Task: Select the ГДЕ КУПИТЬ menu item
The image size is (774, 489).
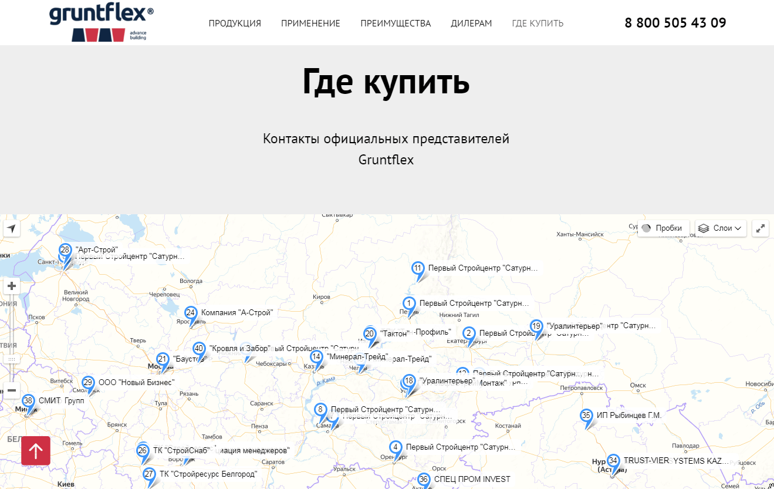Action: (538, 23)
